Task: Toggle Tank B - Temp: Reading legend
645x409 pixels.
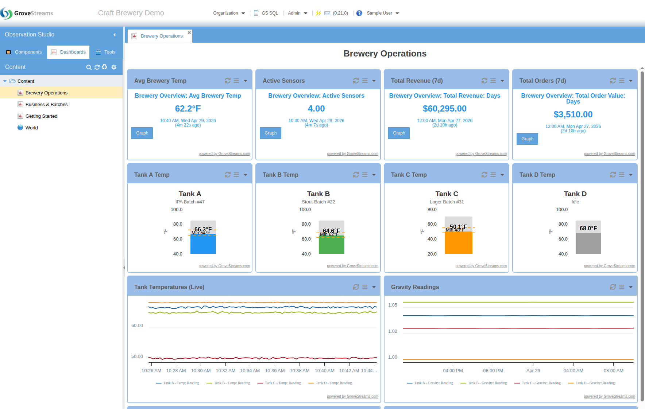Action: pos(228,383)
